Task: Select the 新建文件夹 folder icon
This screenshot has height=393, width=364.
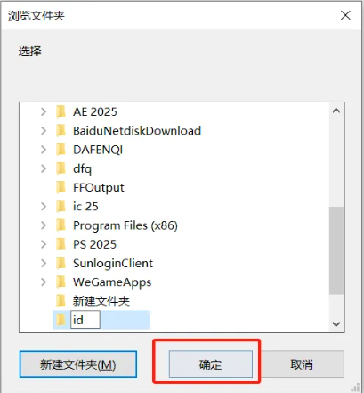Action: click(61, 301)
